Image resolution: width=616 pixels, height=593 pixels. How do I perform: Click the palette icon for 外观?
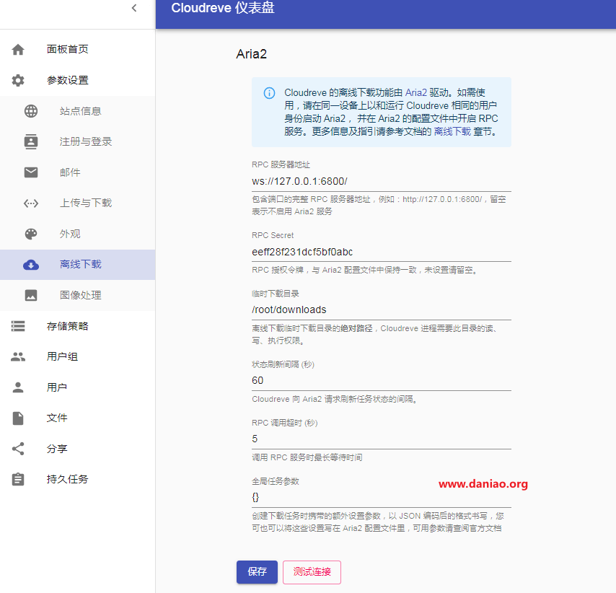[x=31, y=234]
